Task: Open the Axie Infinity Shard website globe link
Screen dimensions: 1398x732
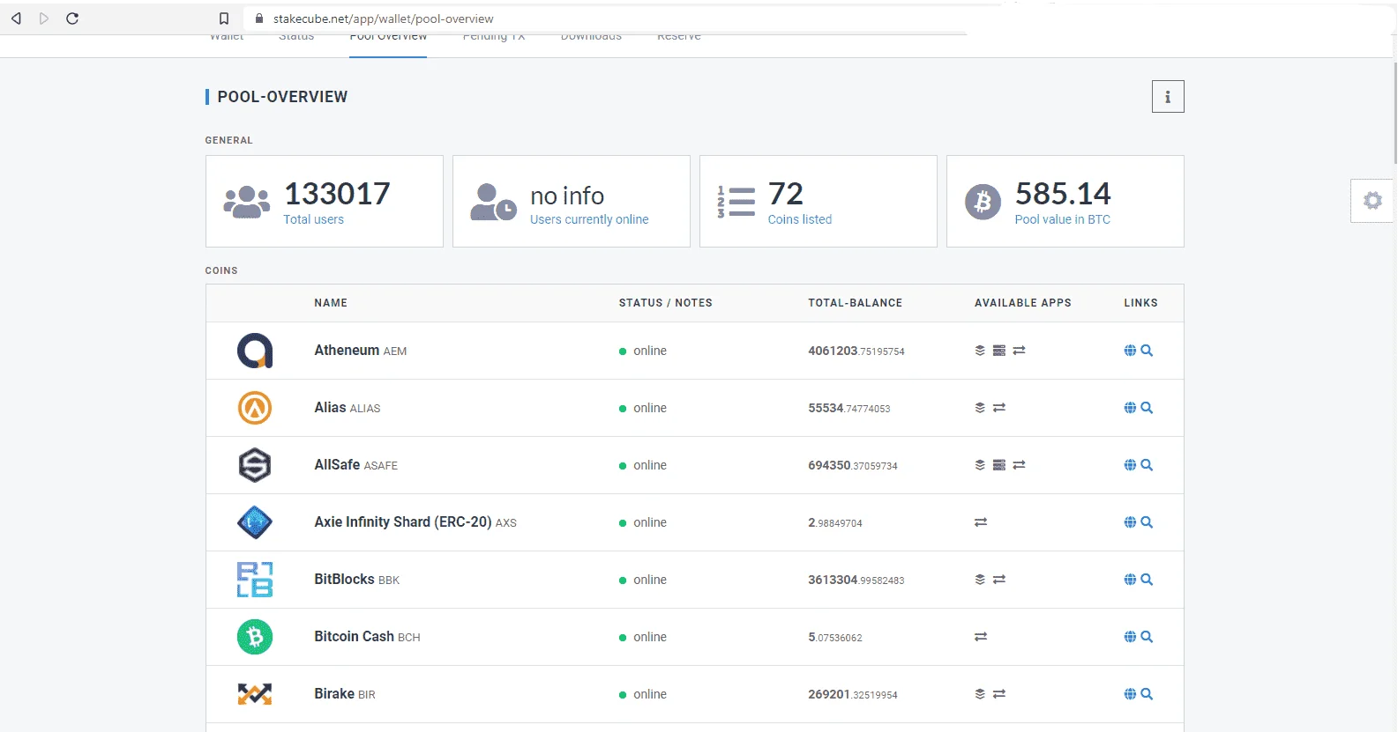Action: [x=1130, y=522]
